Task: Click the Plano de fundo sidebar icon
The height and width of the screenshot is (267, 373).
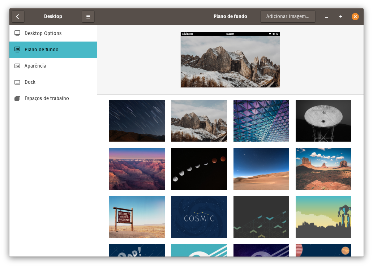Action: point(17,49)
